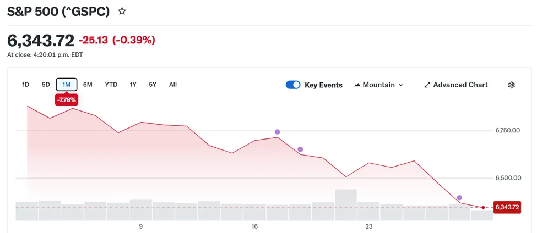Select the 1M time range
This screenshot has width=537, height=233.
tap(67, 85)
